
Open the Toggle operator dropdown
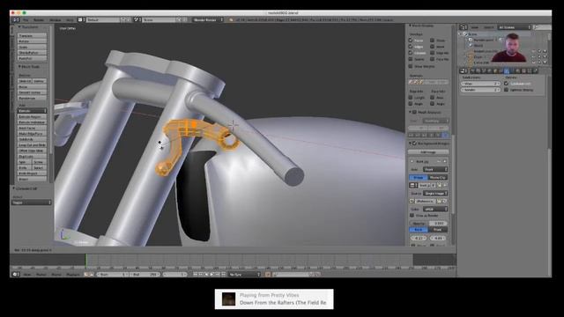pyautogui.click(x=32, y=203)
